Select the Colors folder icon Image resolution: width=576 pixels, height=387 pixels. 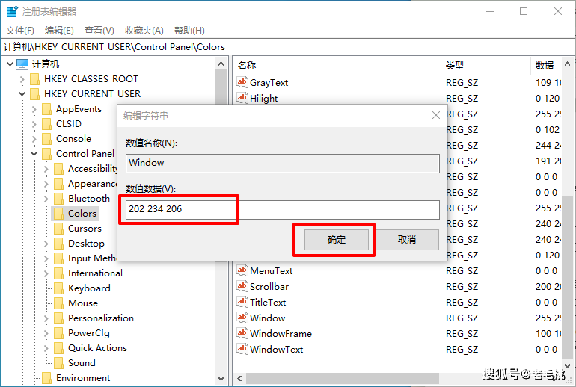point(59,214)
